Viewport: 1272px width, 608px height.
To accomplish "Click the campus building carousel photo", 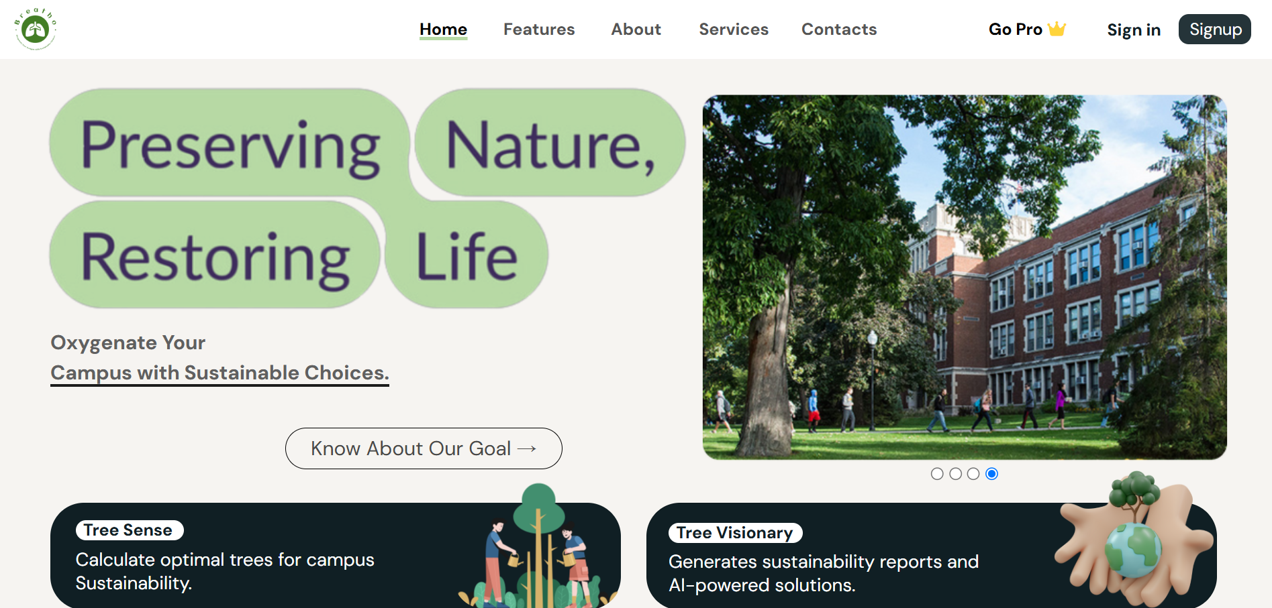I will point(965,277).
